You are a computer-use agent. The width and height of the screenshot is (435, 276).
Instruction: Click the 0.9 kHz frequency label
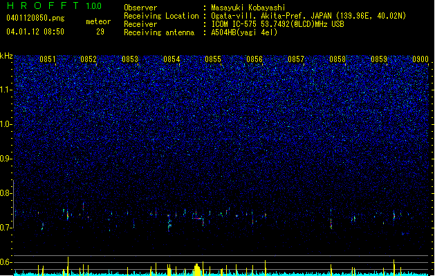6,159
